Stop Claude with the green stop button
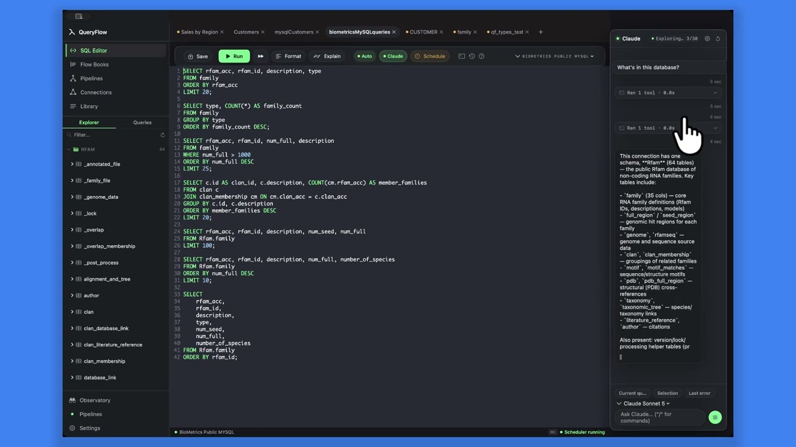This screenshot has height=447, width=796. 715,417
